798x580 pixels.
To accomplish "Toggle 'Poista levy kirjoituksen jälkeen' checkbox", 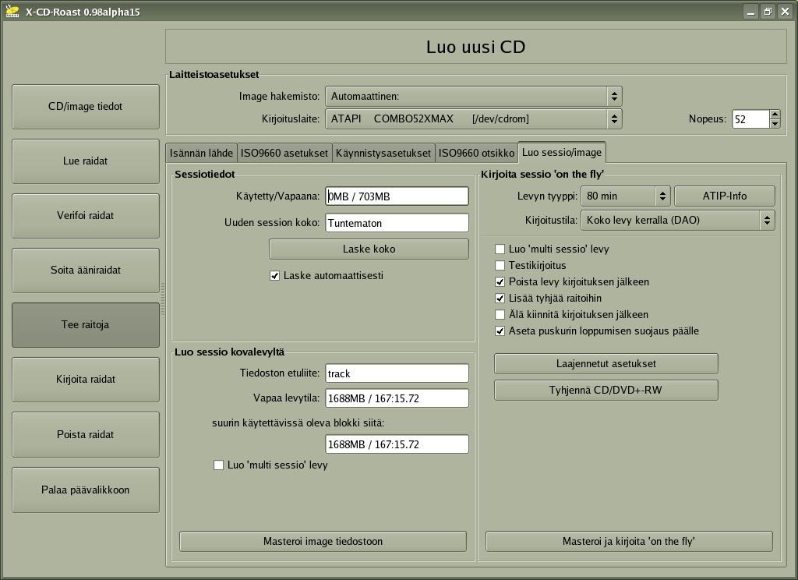I will pos(500,282).
